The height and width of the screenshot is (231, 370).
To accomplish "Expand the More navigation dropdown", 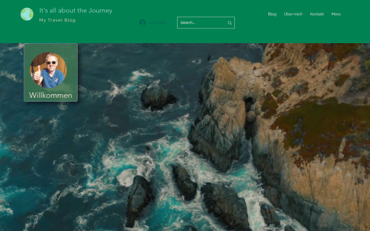I will (336, 14).
